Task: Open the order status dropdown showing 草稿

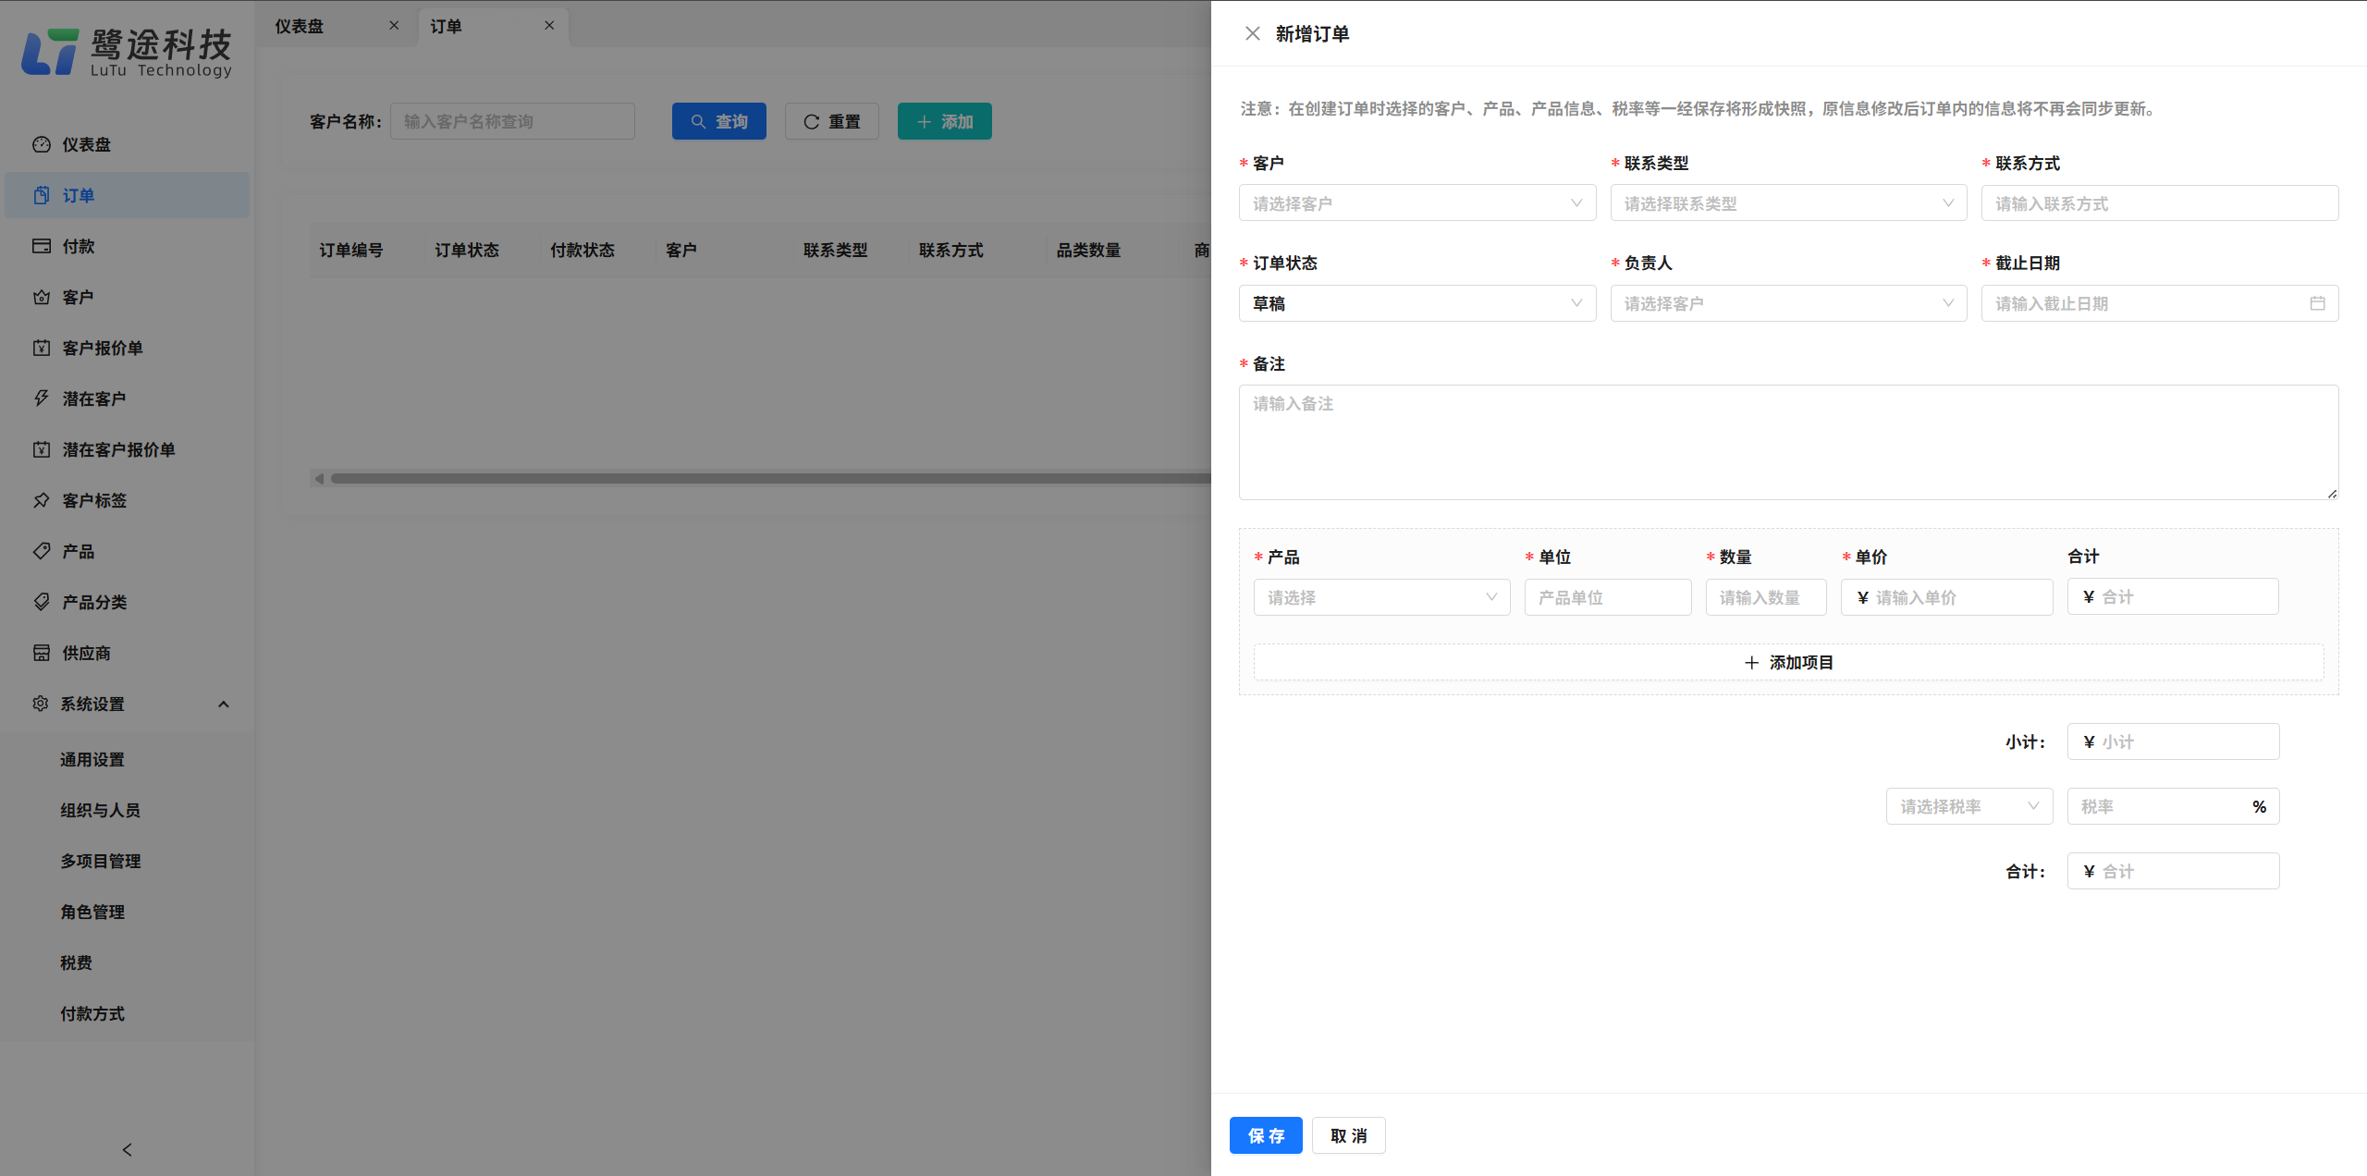Action: coord(1417,303)
